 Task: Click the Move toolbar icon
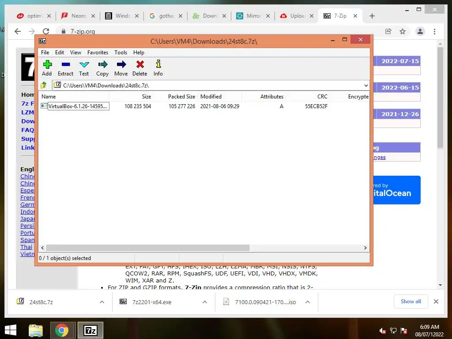pos(121,68)
